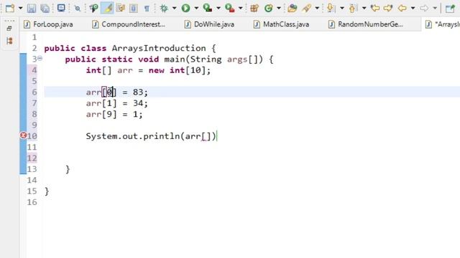
Task: Collapse the main method fold on line 3
Action: (x=40, y=59)
